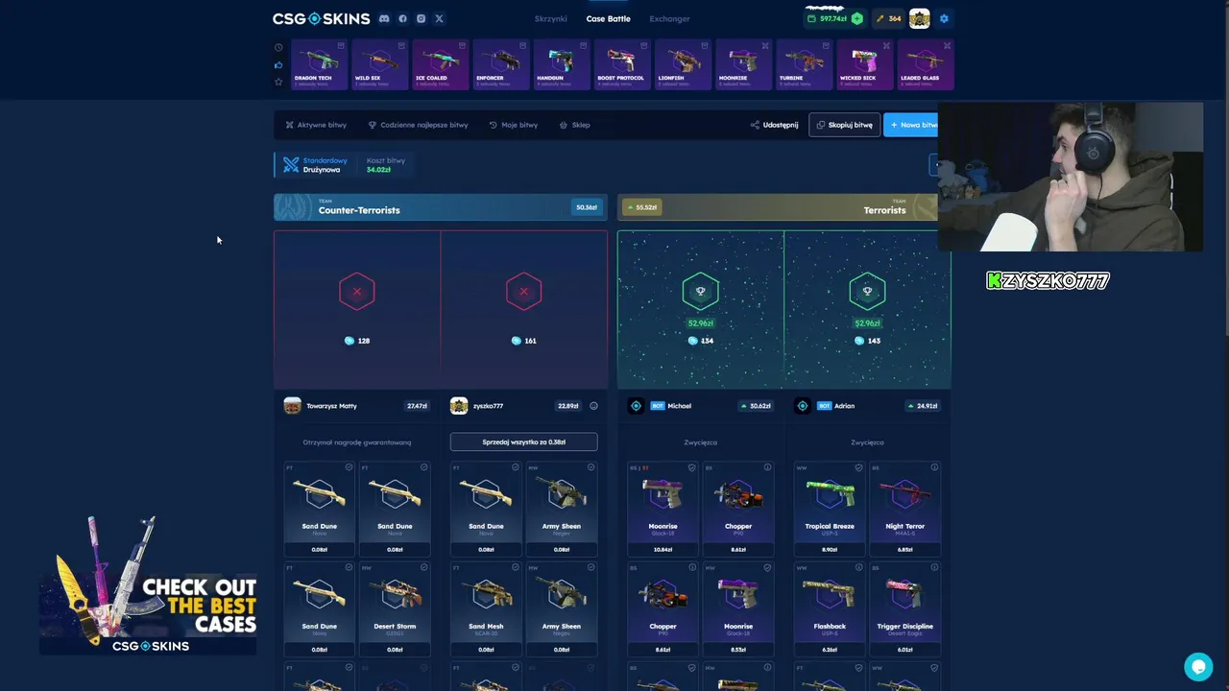Switch to the Exchanger tab
Screen dimensions: 1229x691
click(669, 18)
